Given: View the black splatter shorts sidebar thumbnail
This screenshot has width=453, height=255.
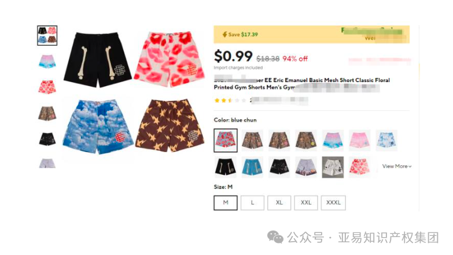Looking at the screenshot, I should pos(47,139).
